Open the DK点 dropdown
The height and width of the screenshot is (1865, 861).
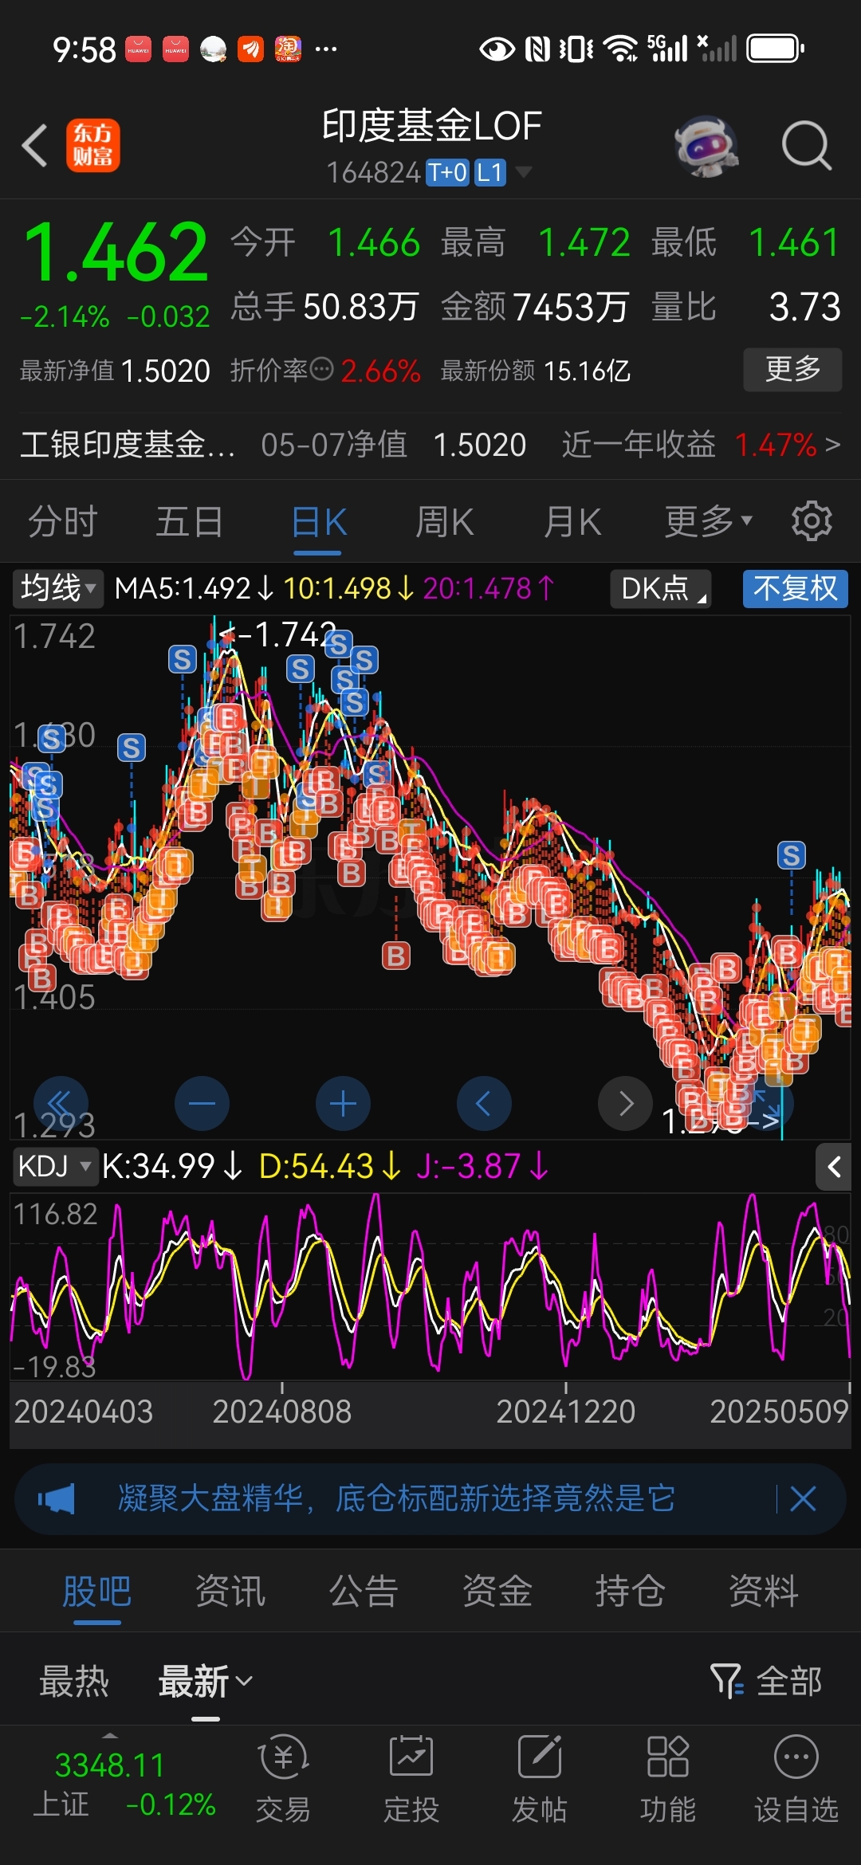pyautogui.click(x=661, y=589)
